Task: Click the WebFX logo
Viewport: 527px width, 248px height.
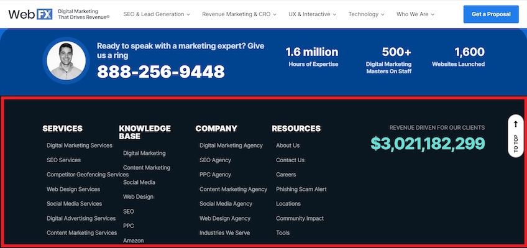Action: (x=30, y=14)
